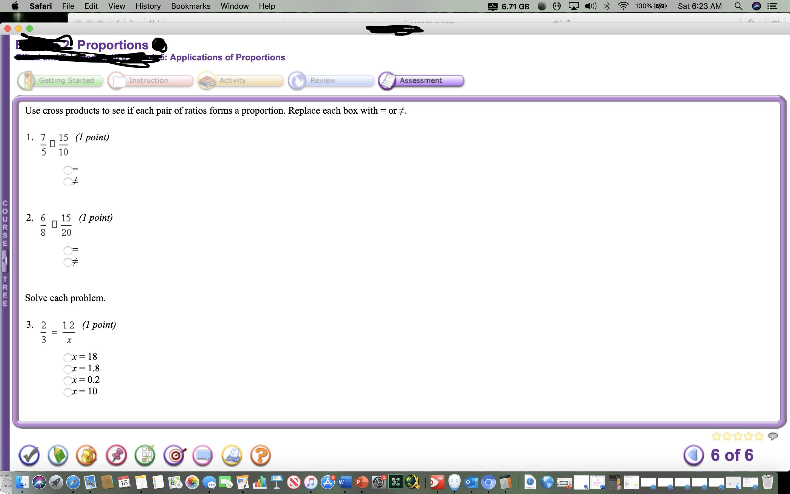Choose x = 1.8 for question 3
Image resolution: width=790 pixels, height=494 pixels.
67,369
